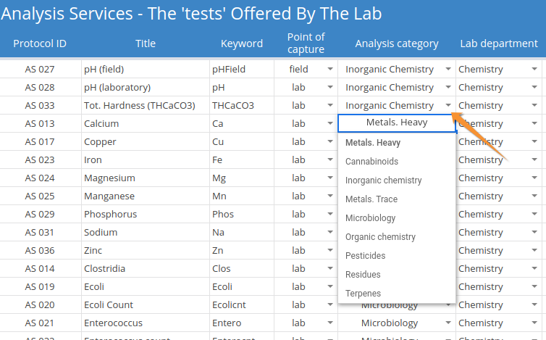Choose Inorganic chemistry in dropdown list
546x340 pixels.
pyautogui.click(x=383, y=181)
